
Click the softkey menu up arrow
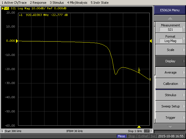click(x=170, y=18)
